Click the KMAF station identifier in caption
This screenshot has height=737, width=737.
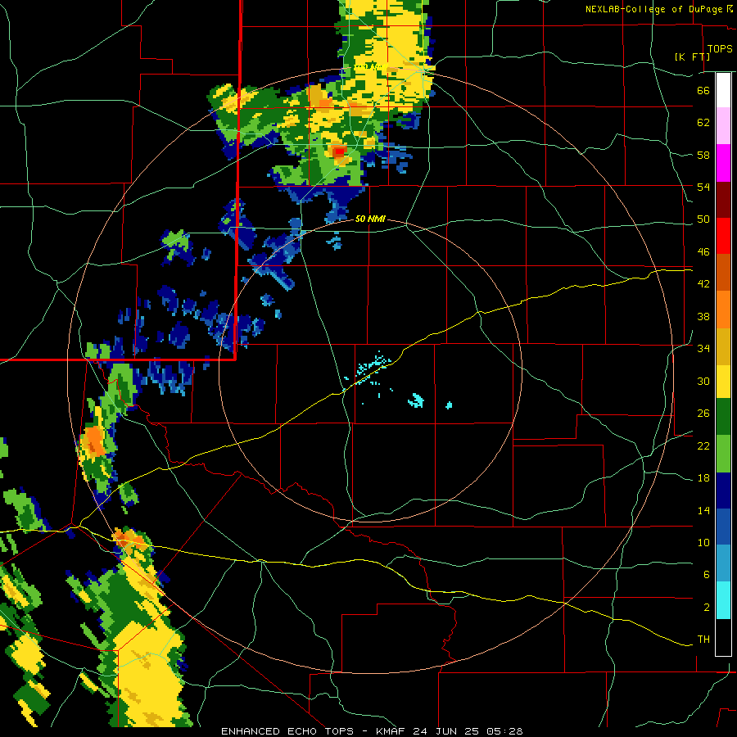pos(390,731)
